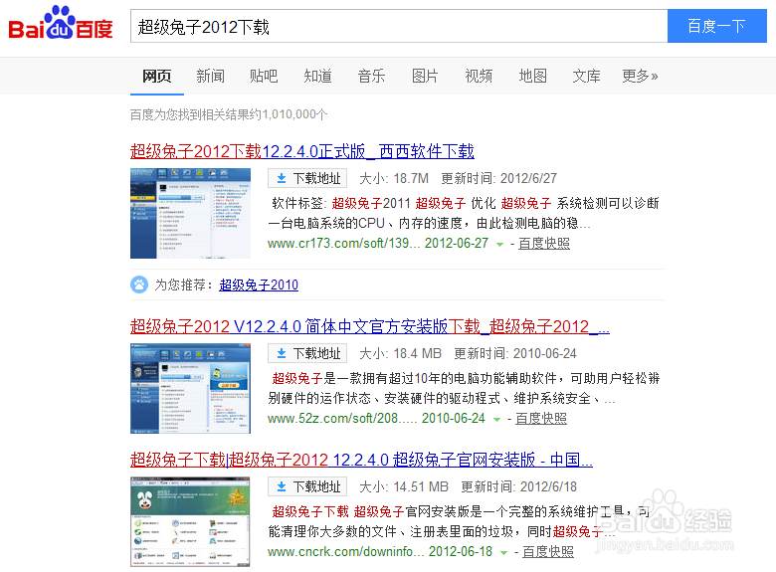Open the 视频 tab

click(x=479, y=77)
